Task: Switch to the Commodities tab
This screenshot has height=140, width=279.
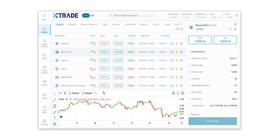Action: tap(130, 24)
